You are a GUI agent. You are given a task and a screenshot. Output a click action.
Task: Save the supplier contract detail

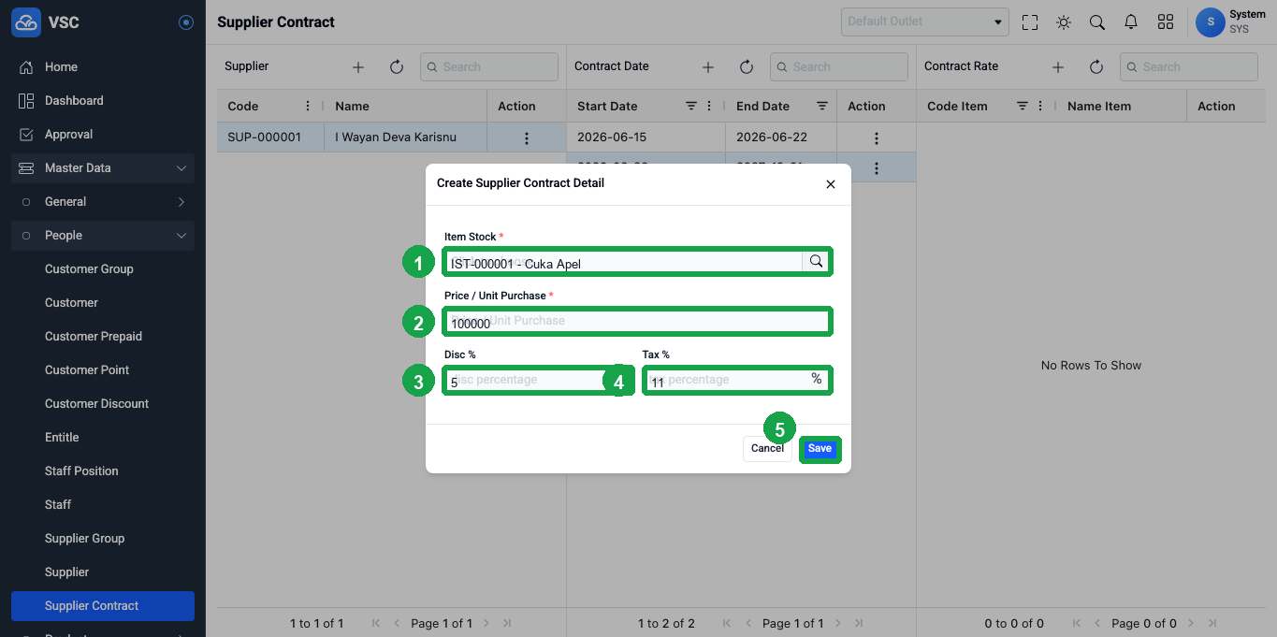pos(820,449)
